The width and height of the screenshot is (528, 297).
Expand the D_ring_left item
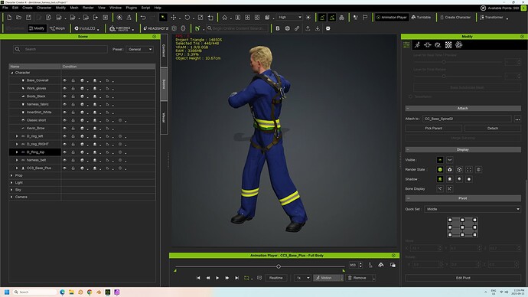[17, 136]
